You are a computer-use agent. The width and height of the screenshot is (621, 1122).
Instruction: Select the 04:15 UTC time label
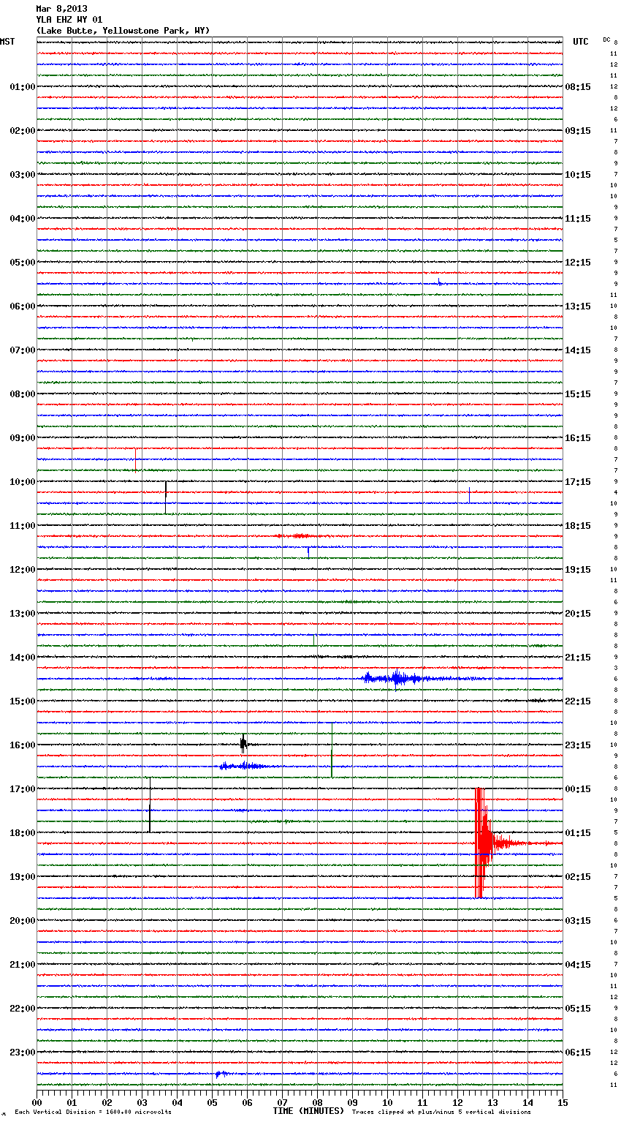[578, 965]
